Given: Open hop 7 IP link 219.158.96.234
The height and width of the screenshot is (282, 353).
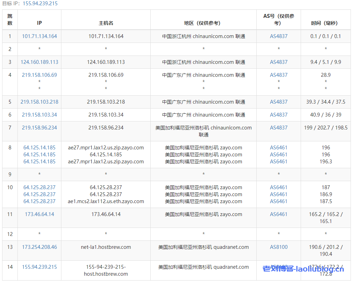Looking at the screenshot, I should point(39,127).
